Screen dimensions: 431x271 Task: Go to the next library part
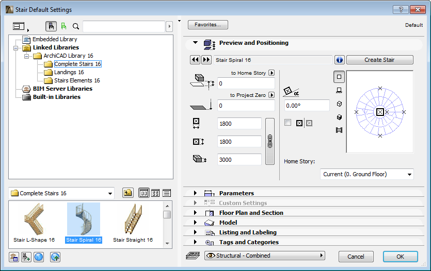pos(206,60)
